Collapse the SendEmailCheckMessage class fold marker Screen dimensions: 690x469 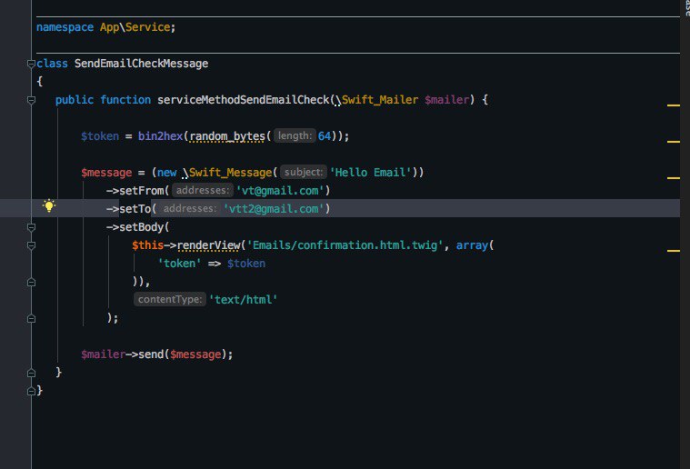[31, 65]
